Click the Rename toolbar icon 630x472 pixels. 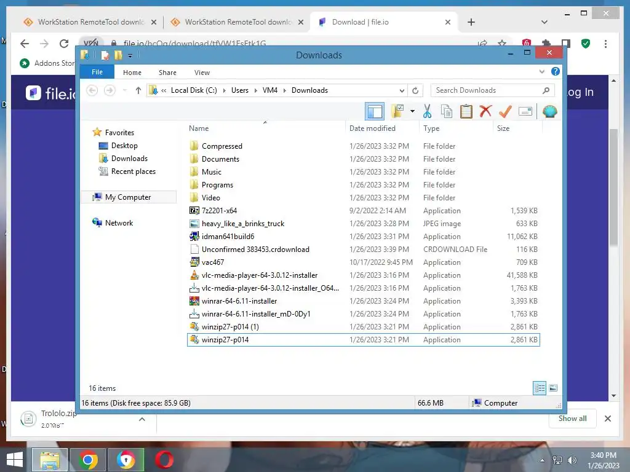(x=525, y=111)
